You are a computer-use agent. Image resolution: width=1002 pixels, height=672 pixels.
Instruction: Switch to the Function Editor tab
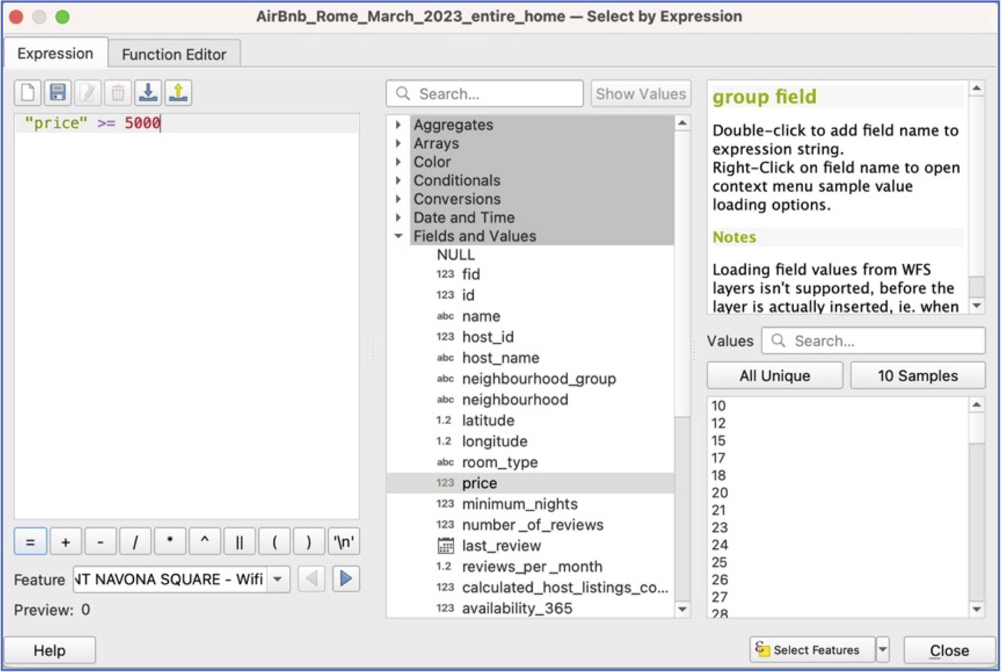tap(174, 54)
